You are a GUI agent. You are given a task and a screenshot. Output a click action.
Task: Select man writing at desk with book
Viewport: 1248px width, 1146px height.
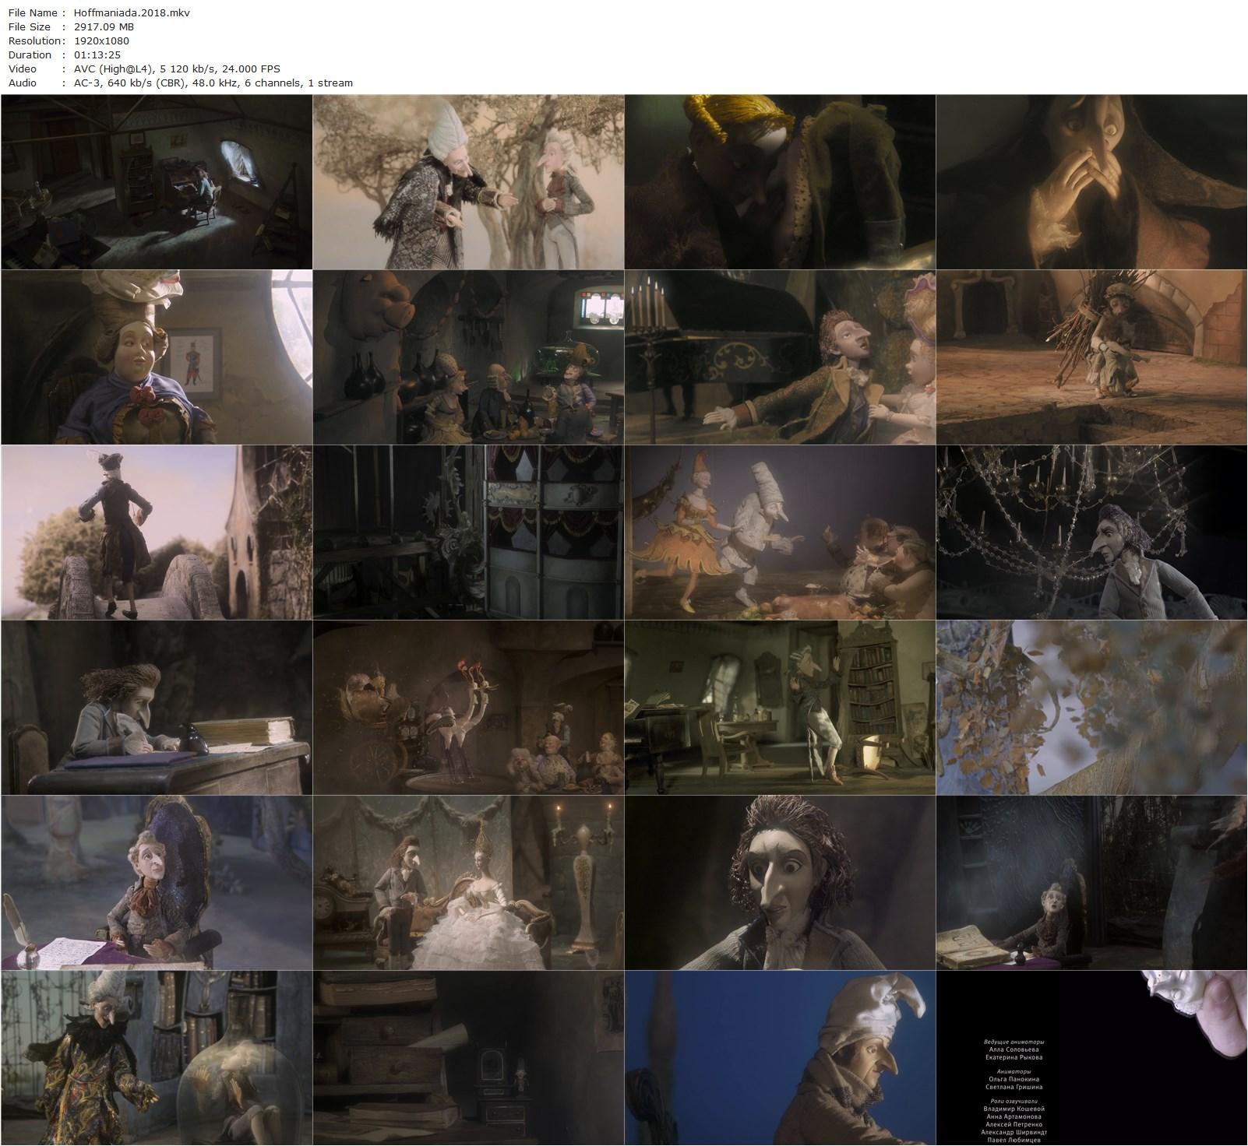157,708
